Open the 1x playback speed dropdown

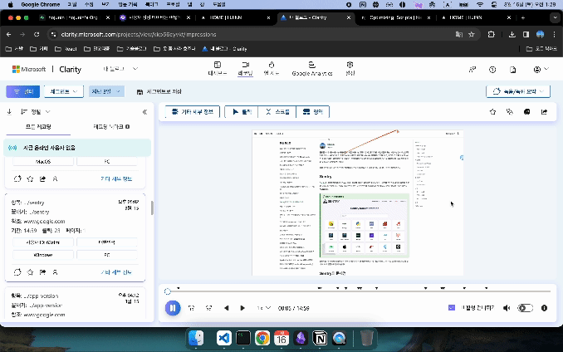click(x=263, y=308)
